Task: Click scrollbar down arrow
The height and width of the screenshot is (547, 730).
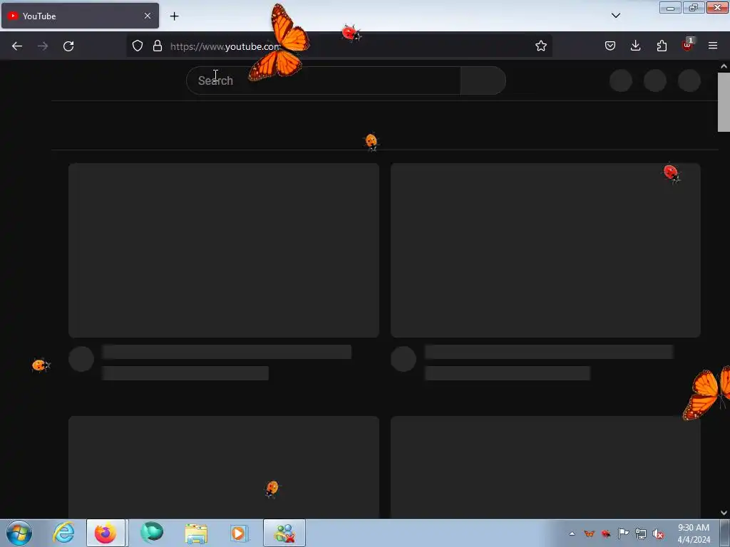Action: point(724,513)
